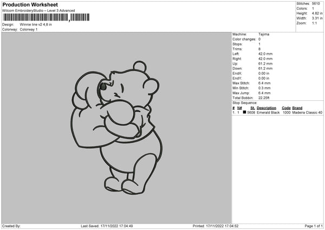Click the Down value 61.2 mm
Image resolution: width=325 pixels, height=230 pixels.
click(265, 68)
